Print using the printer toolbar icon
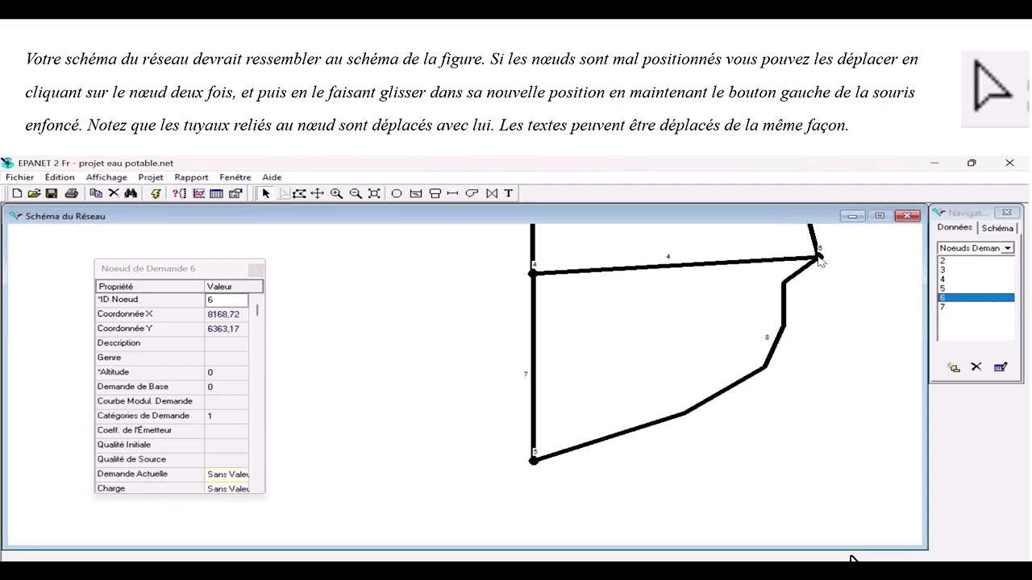Viewport: 1032px width, 580px height. (72, 193)
